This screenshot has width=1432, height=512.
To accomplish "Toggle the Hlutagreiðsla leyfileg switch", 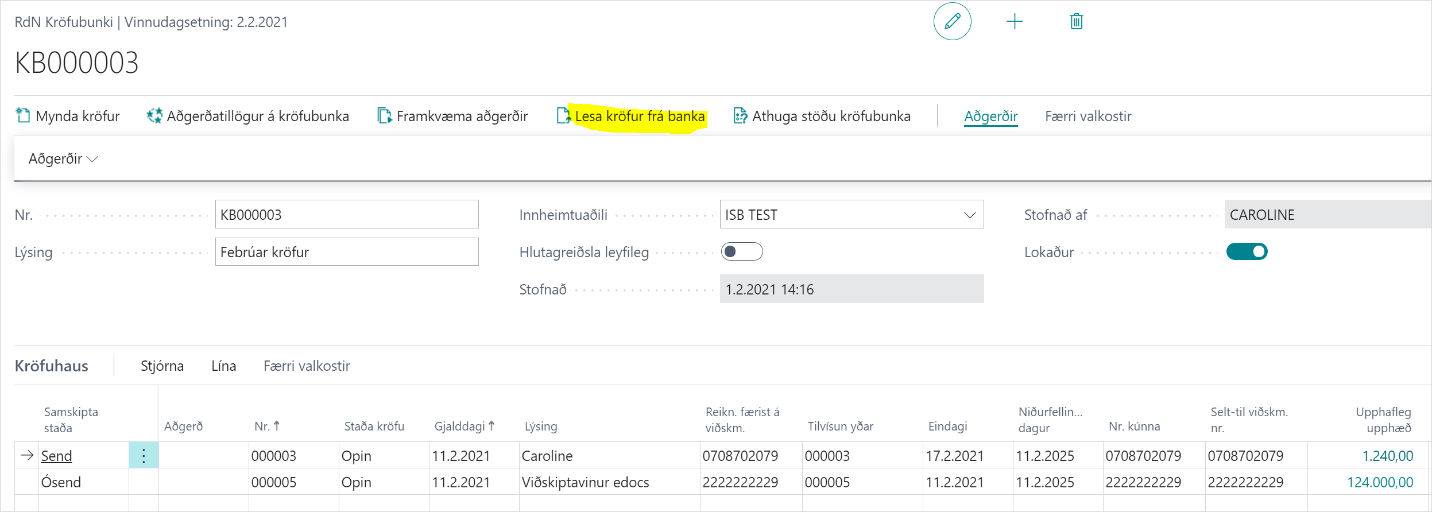I will coord(742,252).
